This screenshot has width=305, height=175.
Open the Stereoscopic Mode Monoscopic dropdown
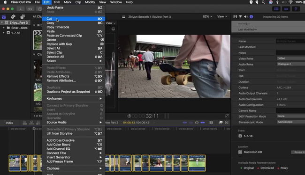(x=291, y=122)
